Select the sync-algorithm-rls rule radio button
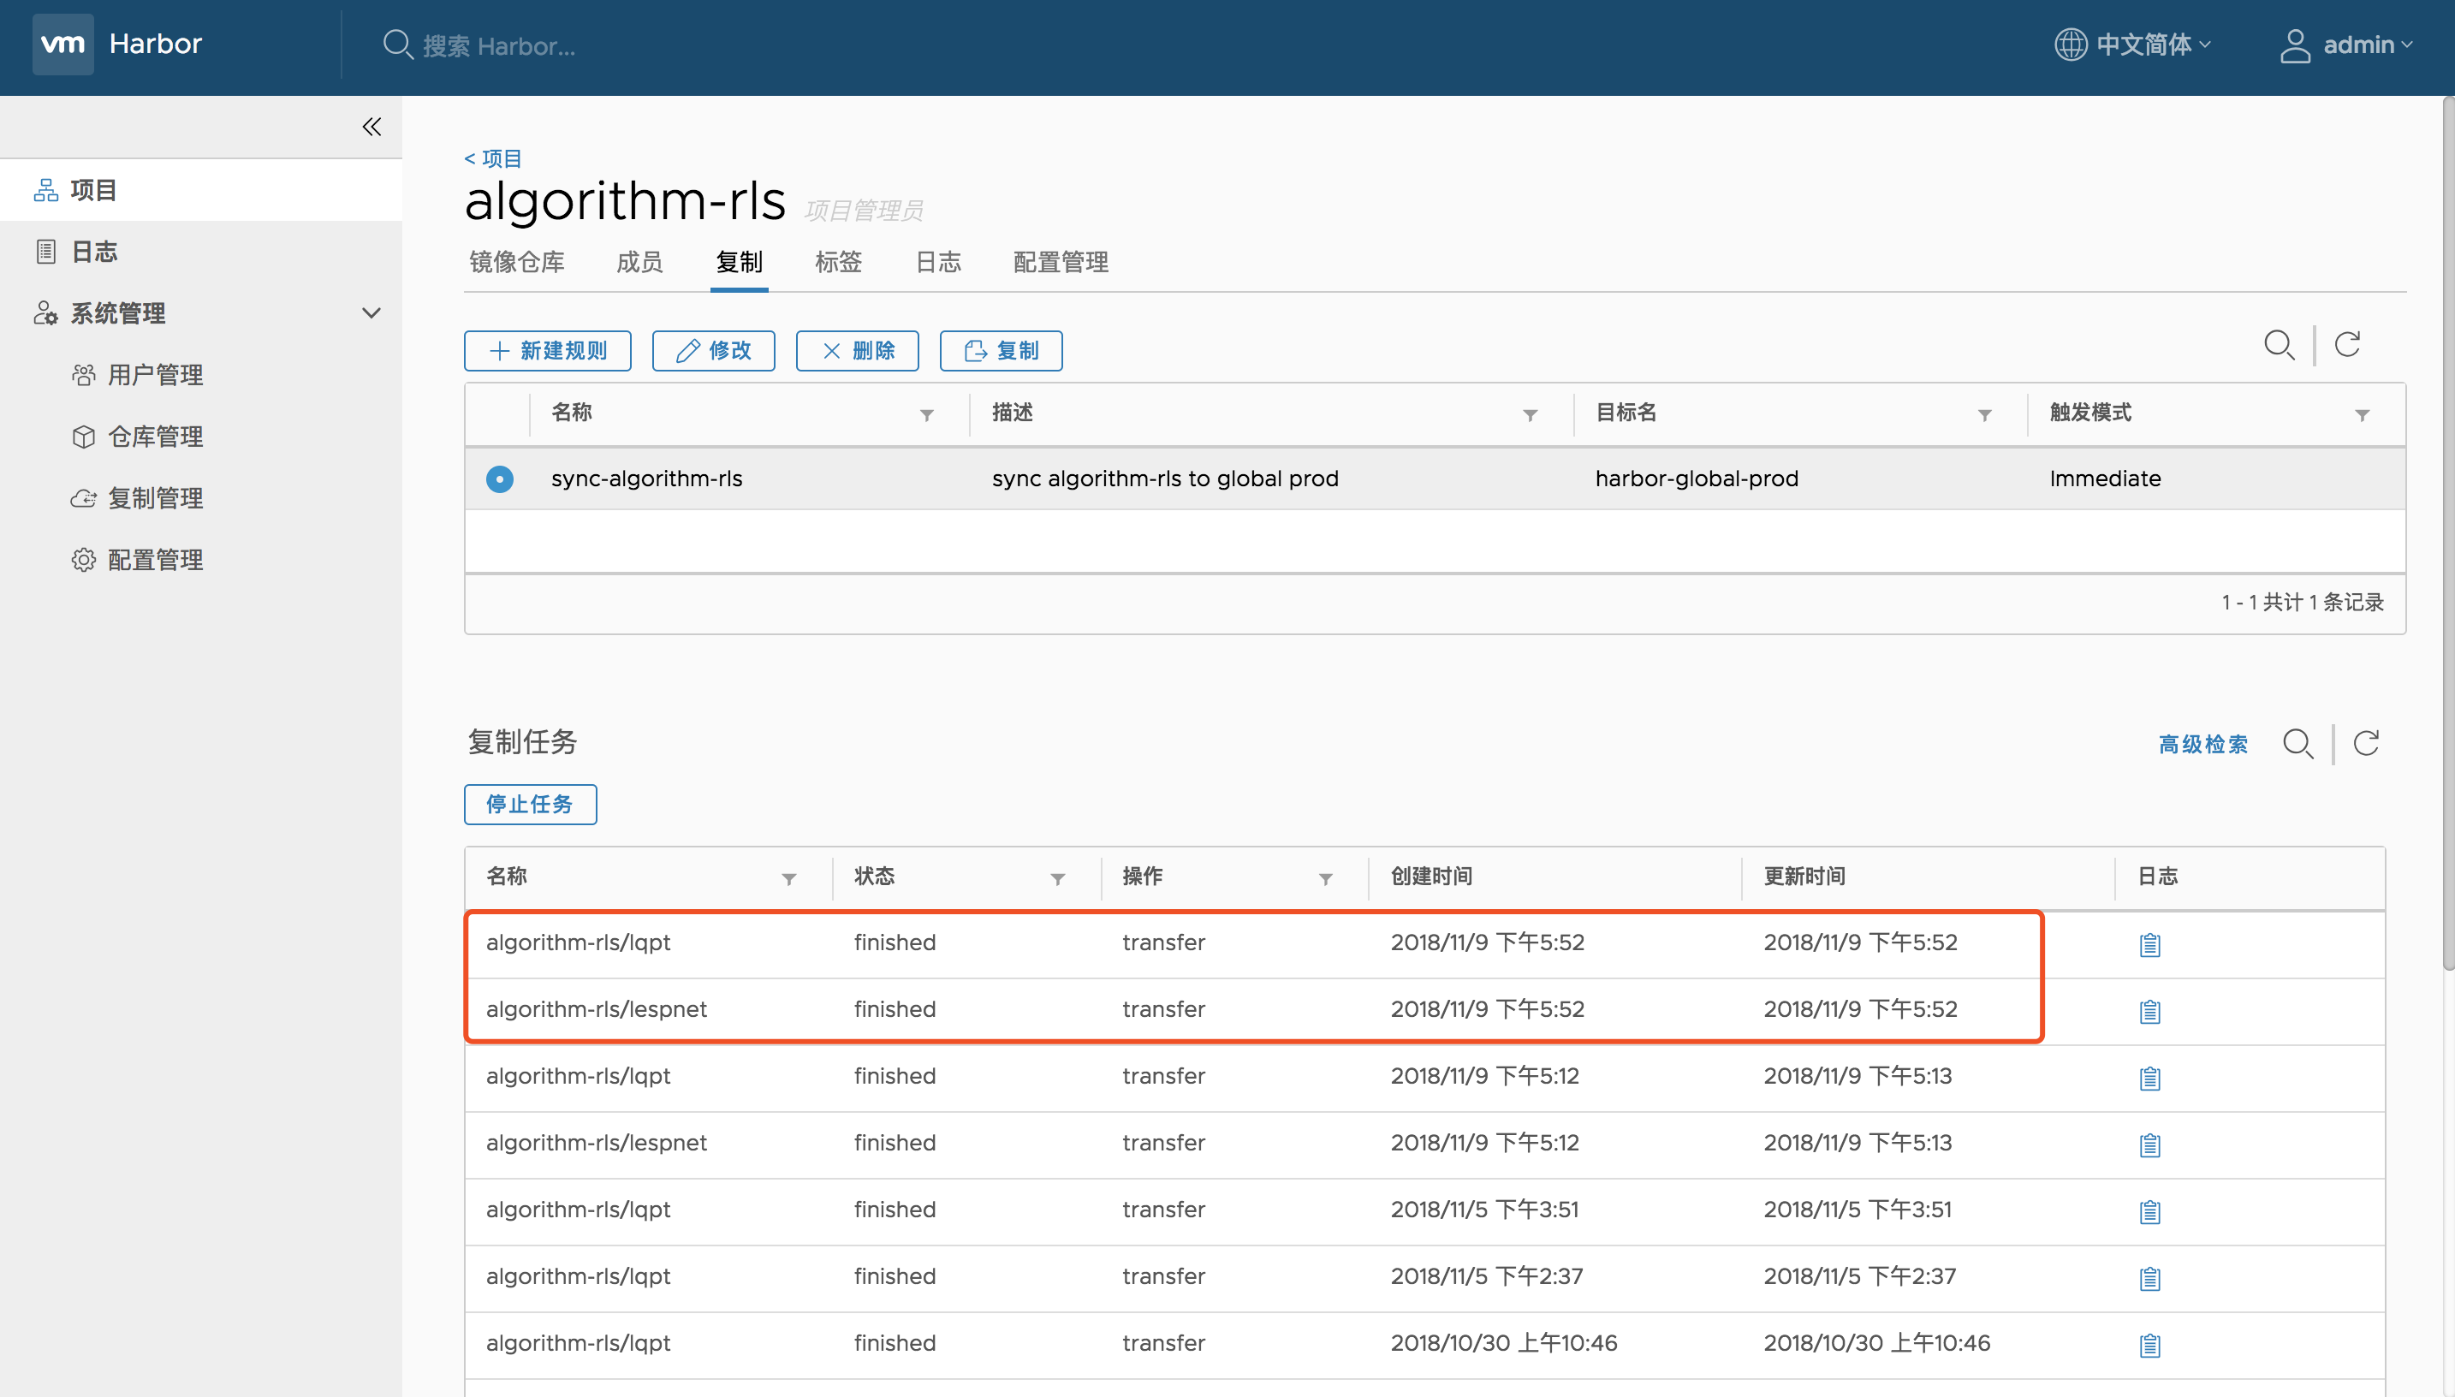2455x1397 pixels. click(x=499, y=479)
